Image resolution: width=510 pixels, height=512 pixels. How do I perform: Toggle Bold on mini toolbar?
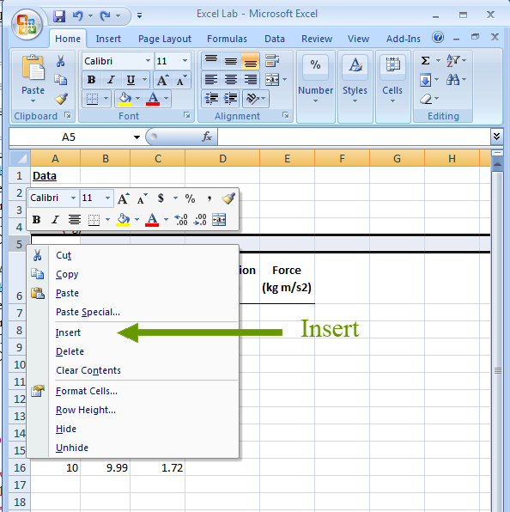coord(37,219)
